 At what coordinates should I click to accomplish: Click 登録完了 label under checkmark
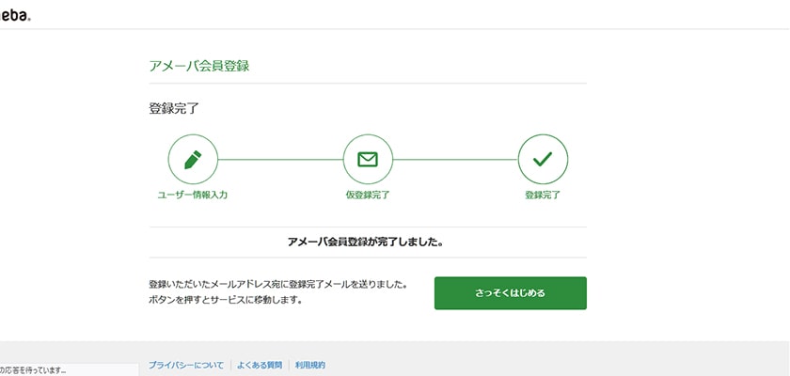coord(543,196)
